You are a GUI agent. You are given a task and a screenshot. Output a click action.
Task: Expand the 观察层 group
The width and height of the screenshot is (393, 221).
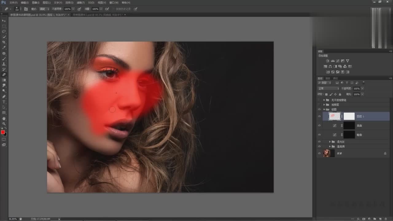[324, 105]
